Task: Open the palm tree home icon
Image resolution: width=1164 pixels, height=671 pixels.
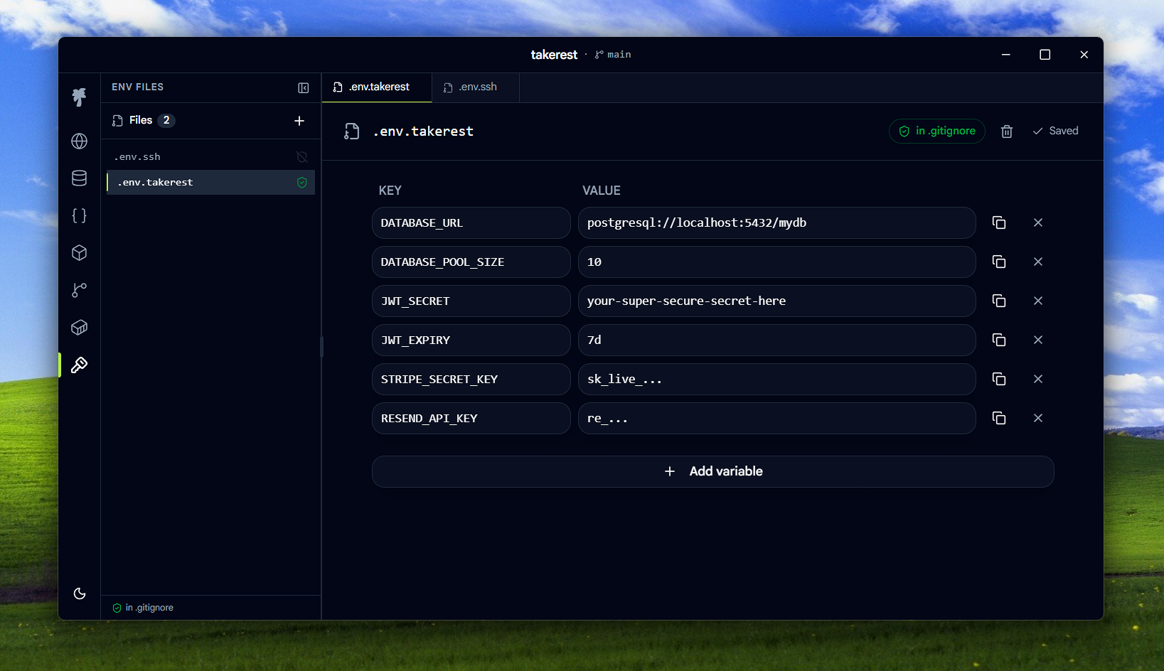Action: coord(79,97)
